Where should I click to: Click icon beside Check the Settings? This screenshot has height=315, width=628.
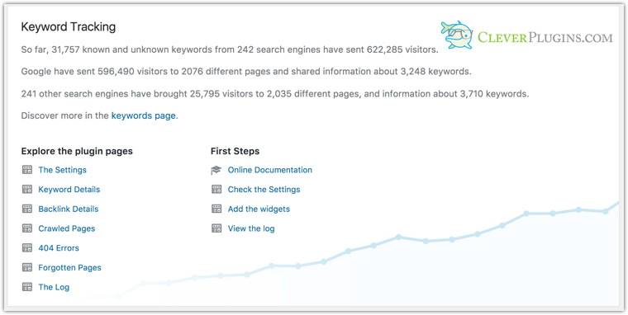click(x=216, y=190)
